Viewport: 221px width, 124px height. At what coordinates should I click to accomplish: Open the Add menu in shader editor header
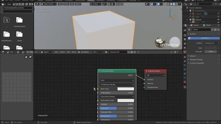(x=68, y=52)
